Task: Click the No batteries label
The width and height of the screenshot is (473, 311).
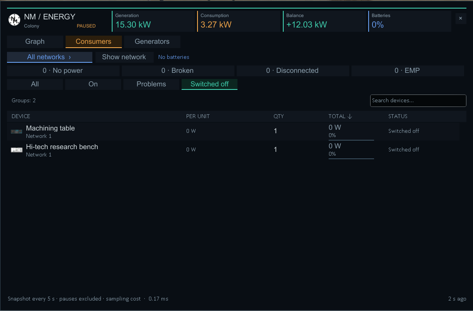Action: click(x=174, y=57)
